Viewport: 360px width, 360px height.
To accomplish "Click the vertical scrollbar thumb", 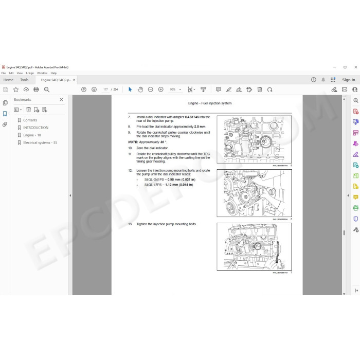I will coord(344,233).
